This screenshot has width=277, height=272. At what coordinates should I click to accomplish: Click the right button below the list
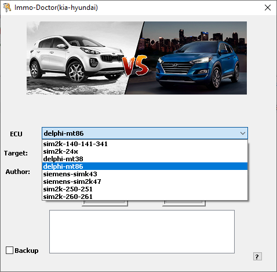(x=184, y=203)
